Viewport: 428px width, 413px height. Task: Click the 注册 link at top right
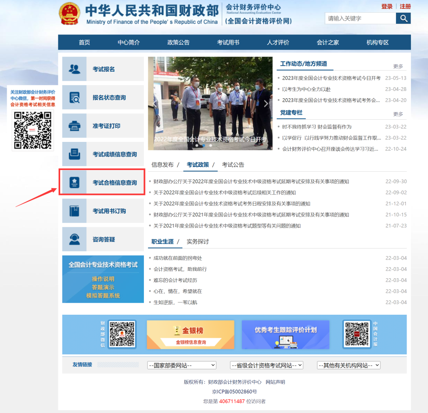[405, 6]
